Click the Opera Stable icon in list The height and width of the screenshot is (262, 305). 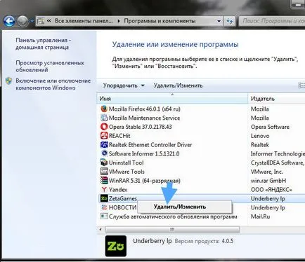point(104,127)
